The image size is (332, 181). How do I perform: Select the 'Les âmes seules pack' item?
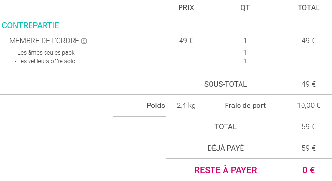45,52
